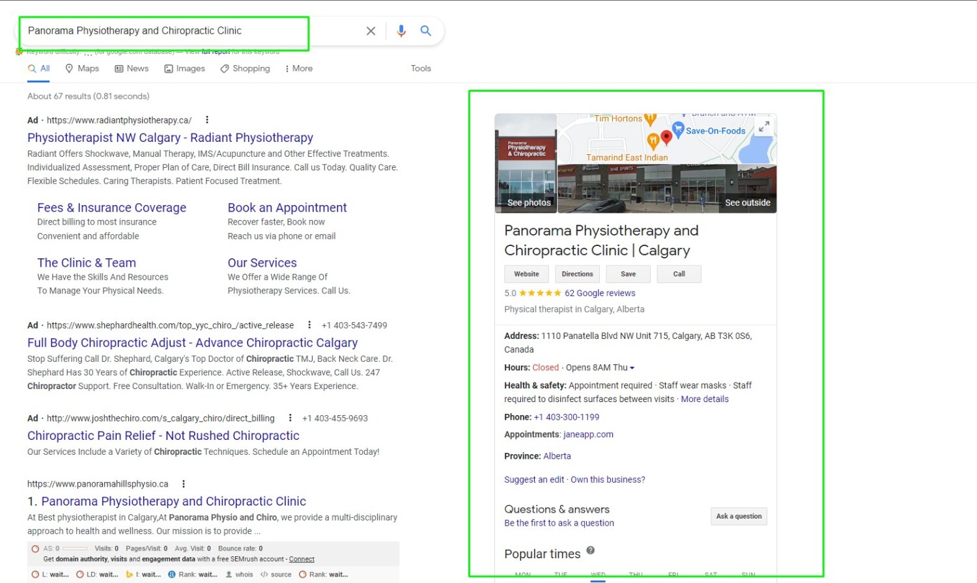Open options menu for radiantphysiotherapy ad
This screenshot has width=977, height=583.
click(x=207, y=120)
